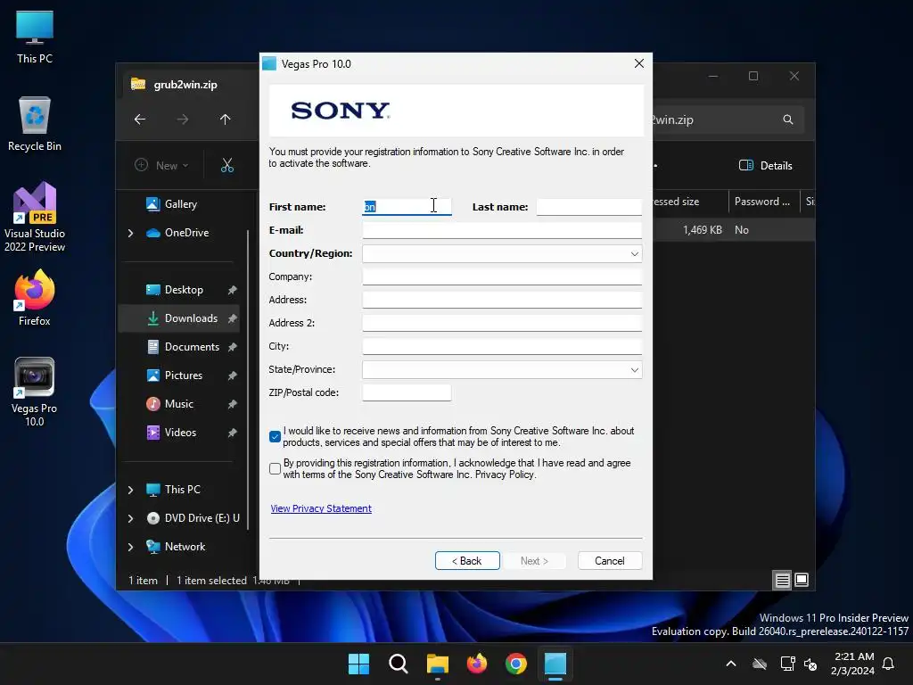Open Recycle Bin desktop icon

(35, 124)
